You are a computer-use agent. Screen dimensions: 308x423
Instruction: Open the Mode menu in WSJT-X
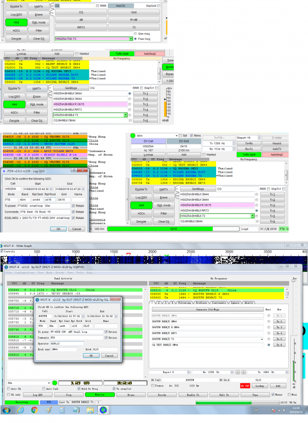click(x=49, y=272)
